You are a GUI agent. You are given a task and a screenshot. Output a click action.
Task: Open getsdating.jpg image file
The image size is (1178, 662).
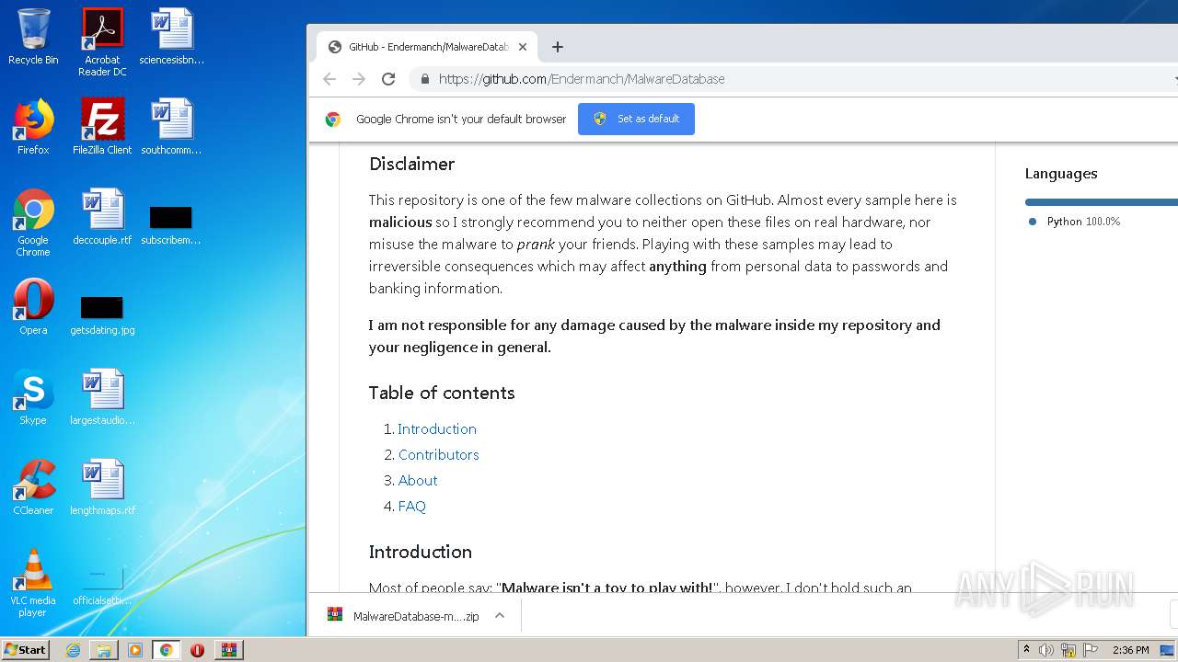coord(102,314)
